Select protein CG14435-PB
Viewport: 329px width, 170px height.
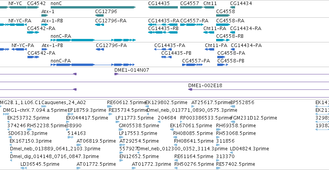click(166, 57)
